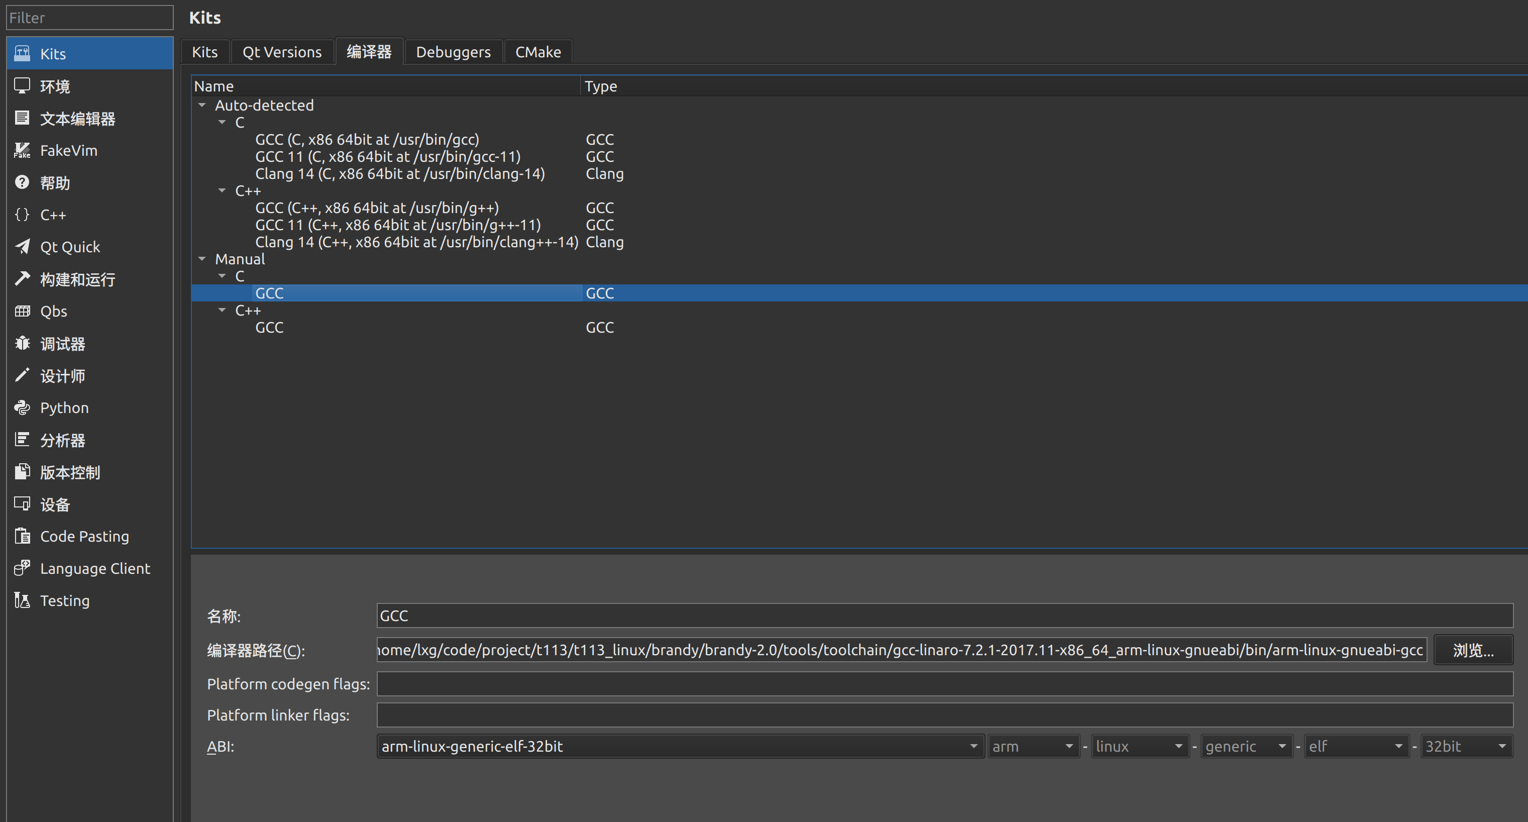Open the 调试器 bug icon
1528x822 pixels.
click(22, 343)
